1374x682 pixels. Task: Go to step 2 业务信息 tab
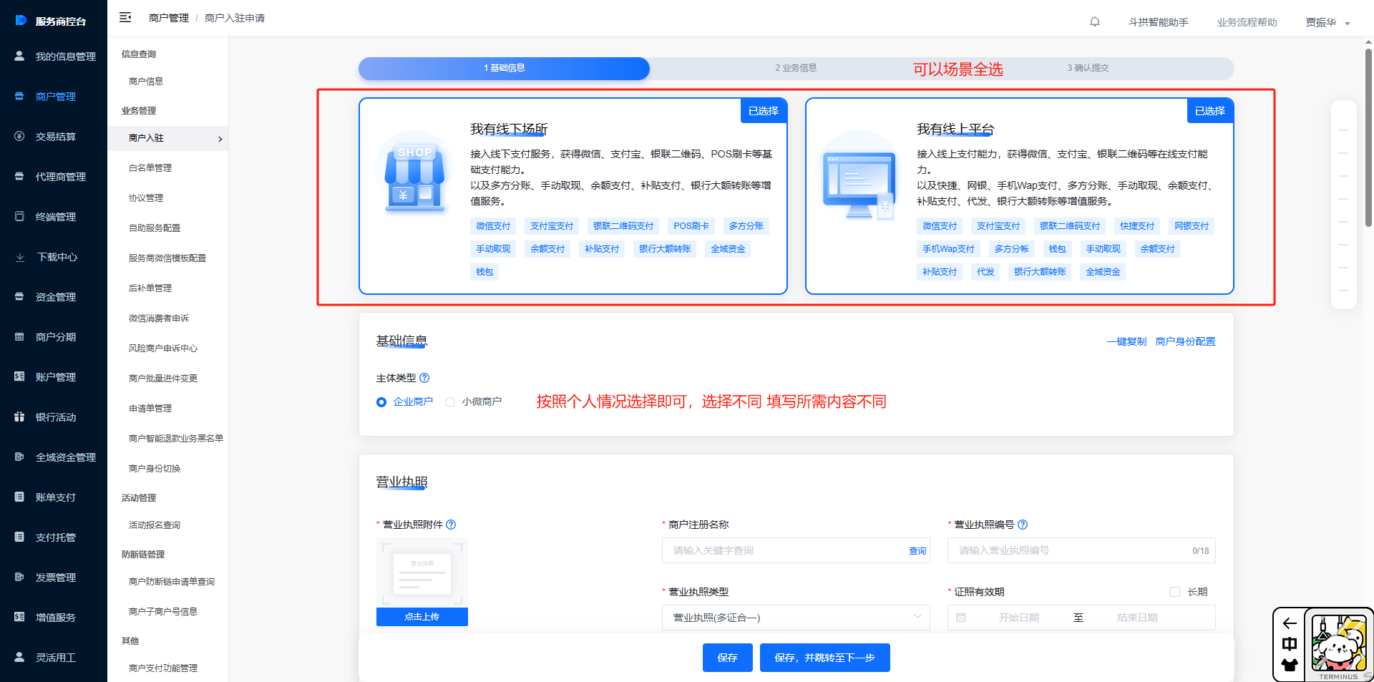pos(795,68)
